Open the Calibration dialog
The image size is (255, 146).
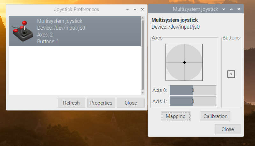[x=215, y=116]
